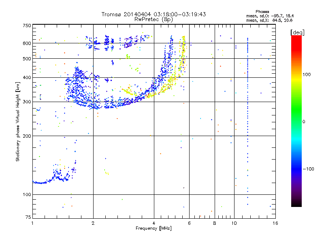The height and width of the screenshot is (243, 324).
Task: Click the x-axis tick label '1'
Action: pos(32,223)
